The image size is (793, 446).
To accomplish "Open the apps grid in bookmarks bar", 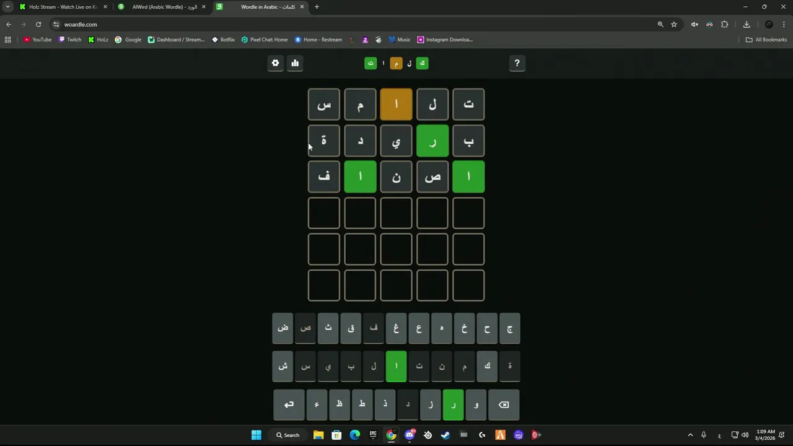I will (8, 40).
